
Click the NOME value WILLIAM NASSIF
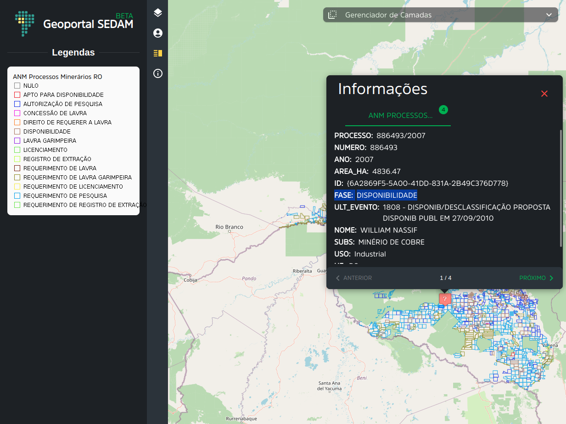coord(389,230)
